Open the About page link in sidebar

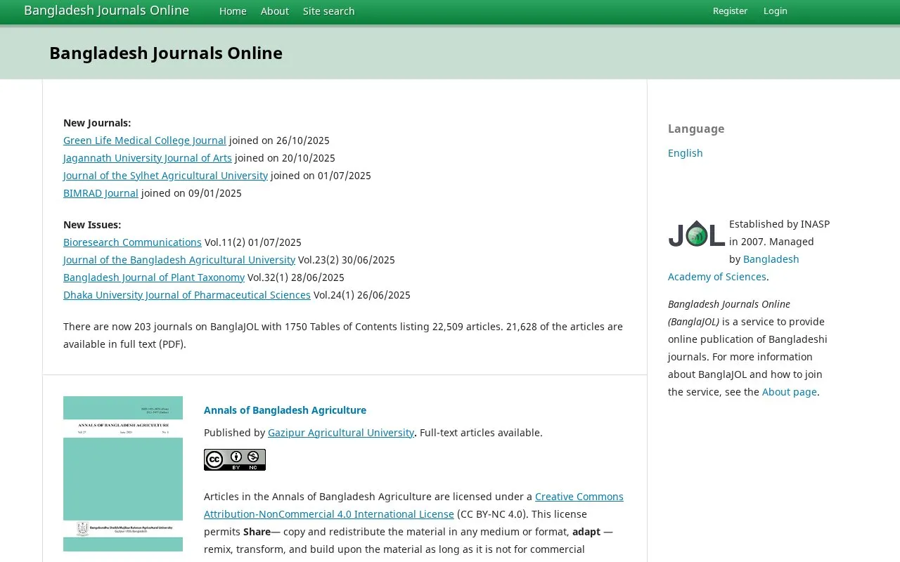[x=790, y=392]
